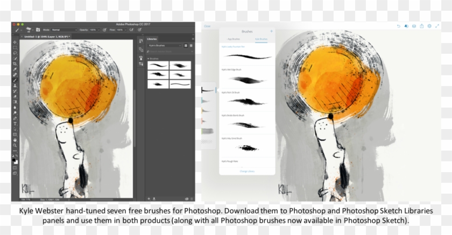Select the Pen tool
Screen dimensions: 452x235
click(15, 119)
